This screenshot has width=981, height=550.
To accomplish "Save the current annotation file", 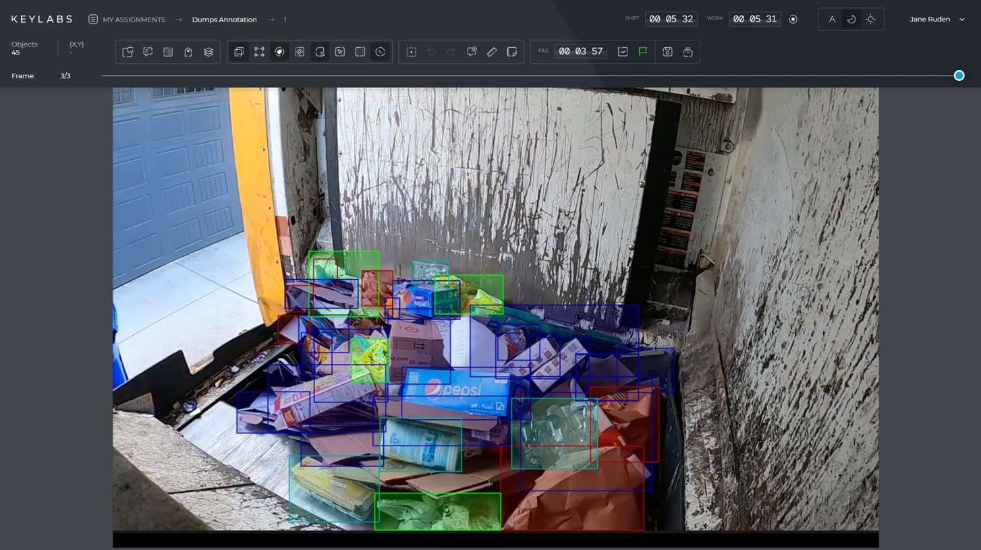I will (x=667, y=51).
